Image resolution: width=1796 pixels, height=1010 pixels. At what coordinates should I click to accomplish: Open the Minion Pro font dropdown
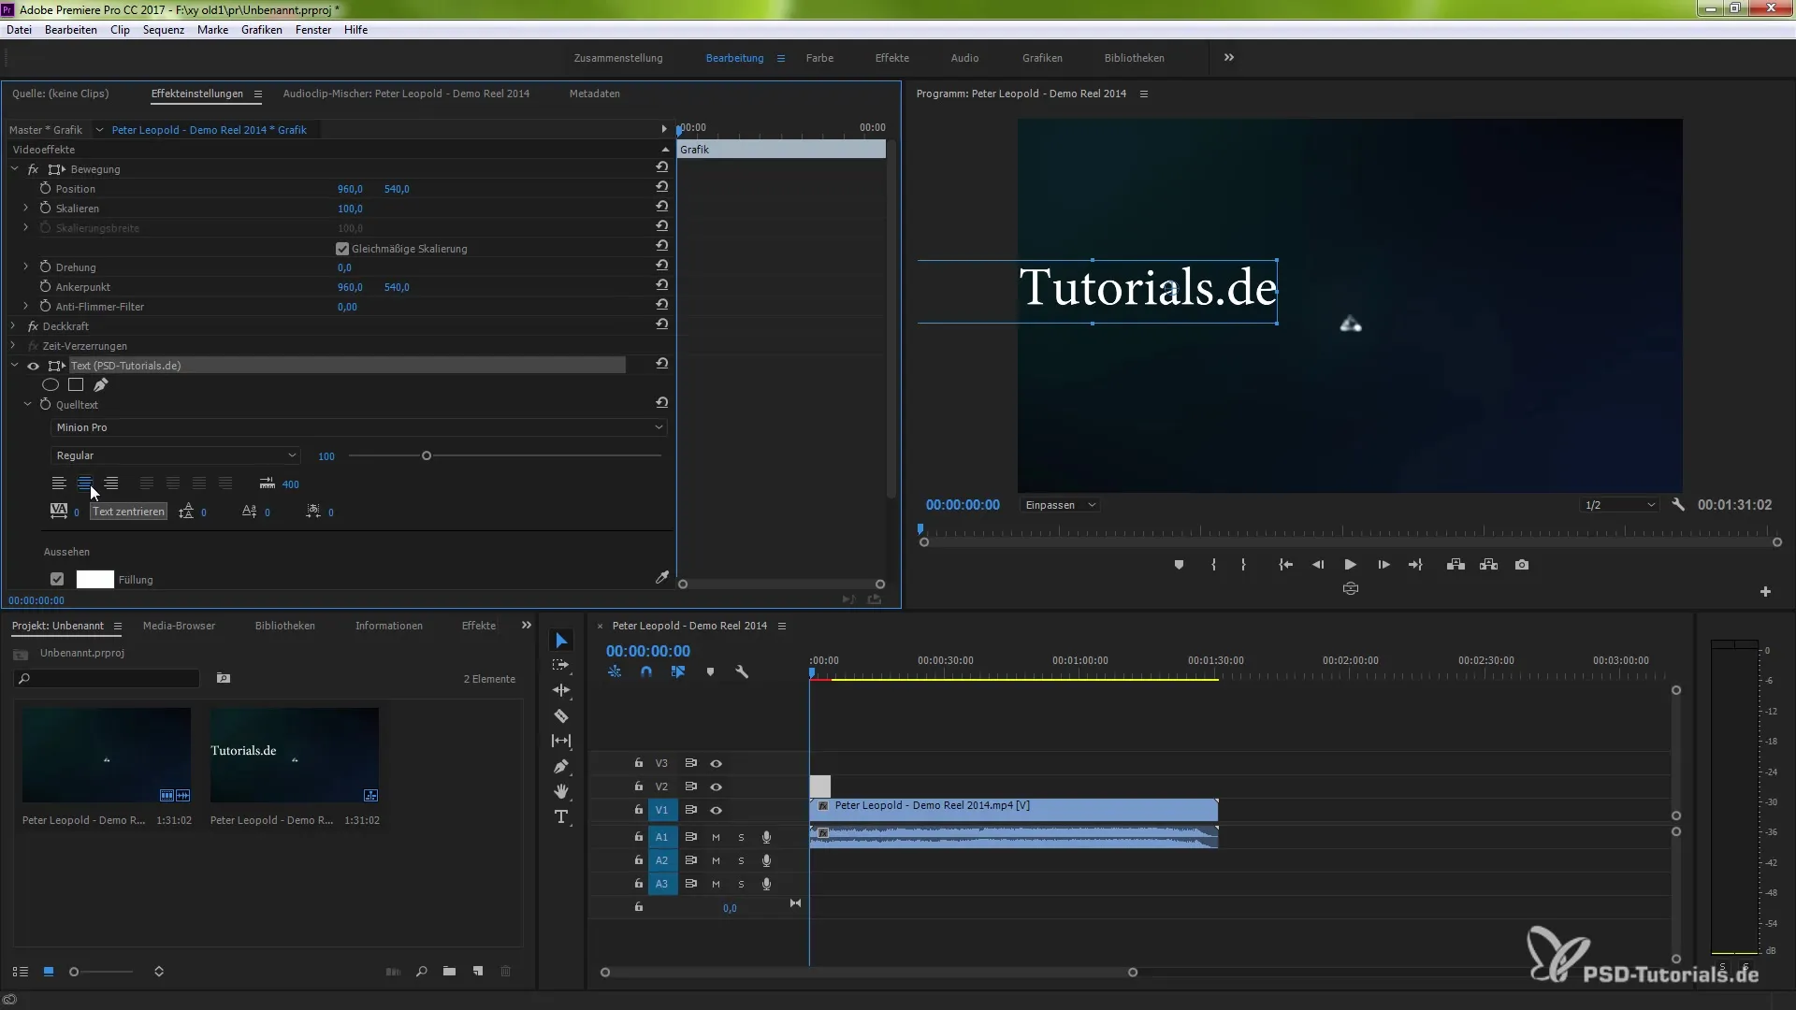(x=359, y=427)
